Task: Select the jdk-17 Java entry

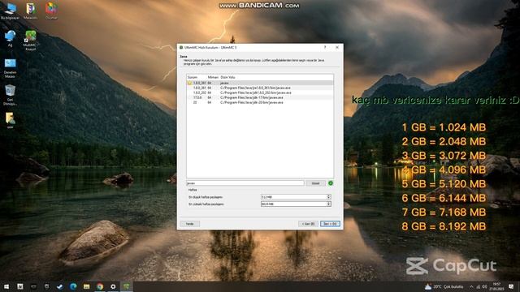Action: [x=260, y=97]
